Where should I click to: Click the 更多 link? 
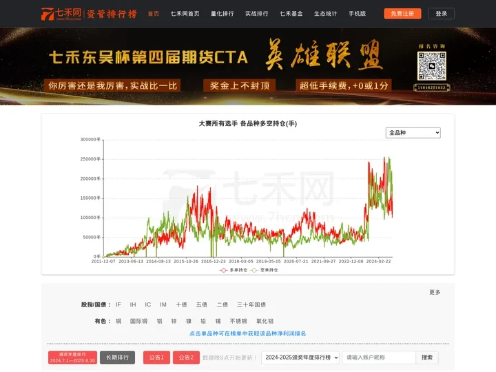(x=435, y=292)
